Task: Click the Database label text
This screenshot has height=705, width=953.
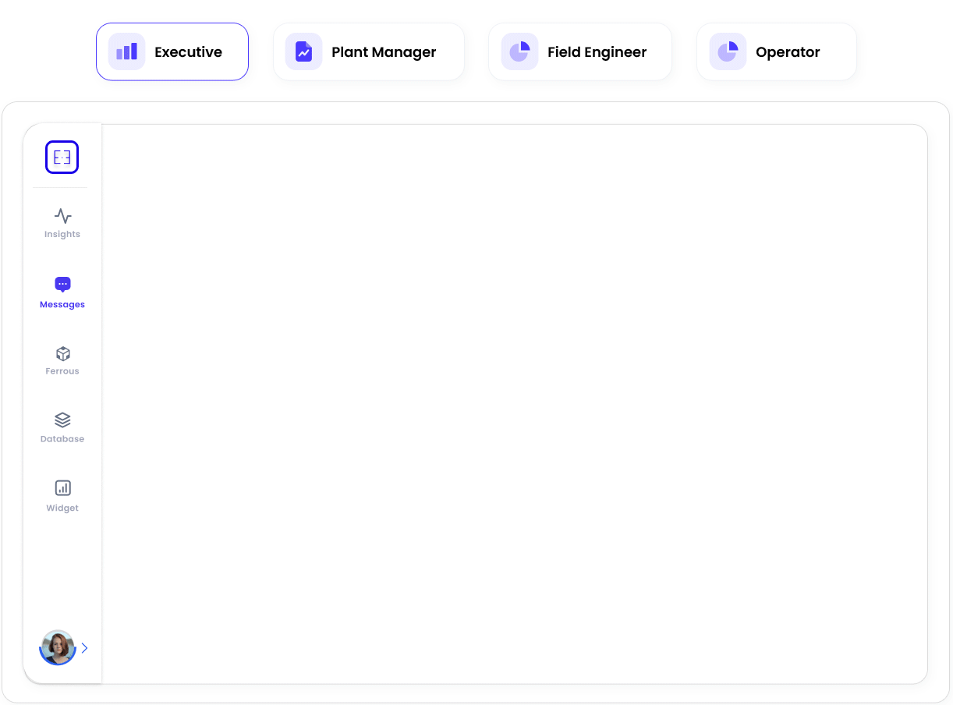Action: [62, 439]
